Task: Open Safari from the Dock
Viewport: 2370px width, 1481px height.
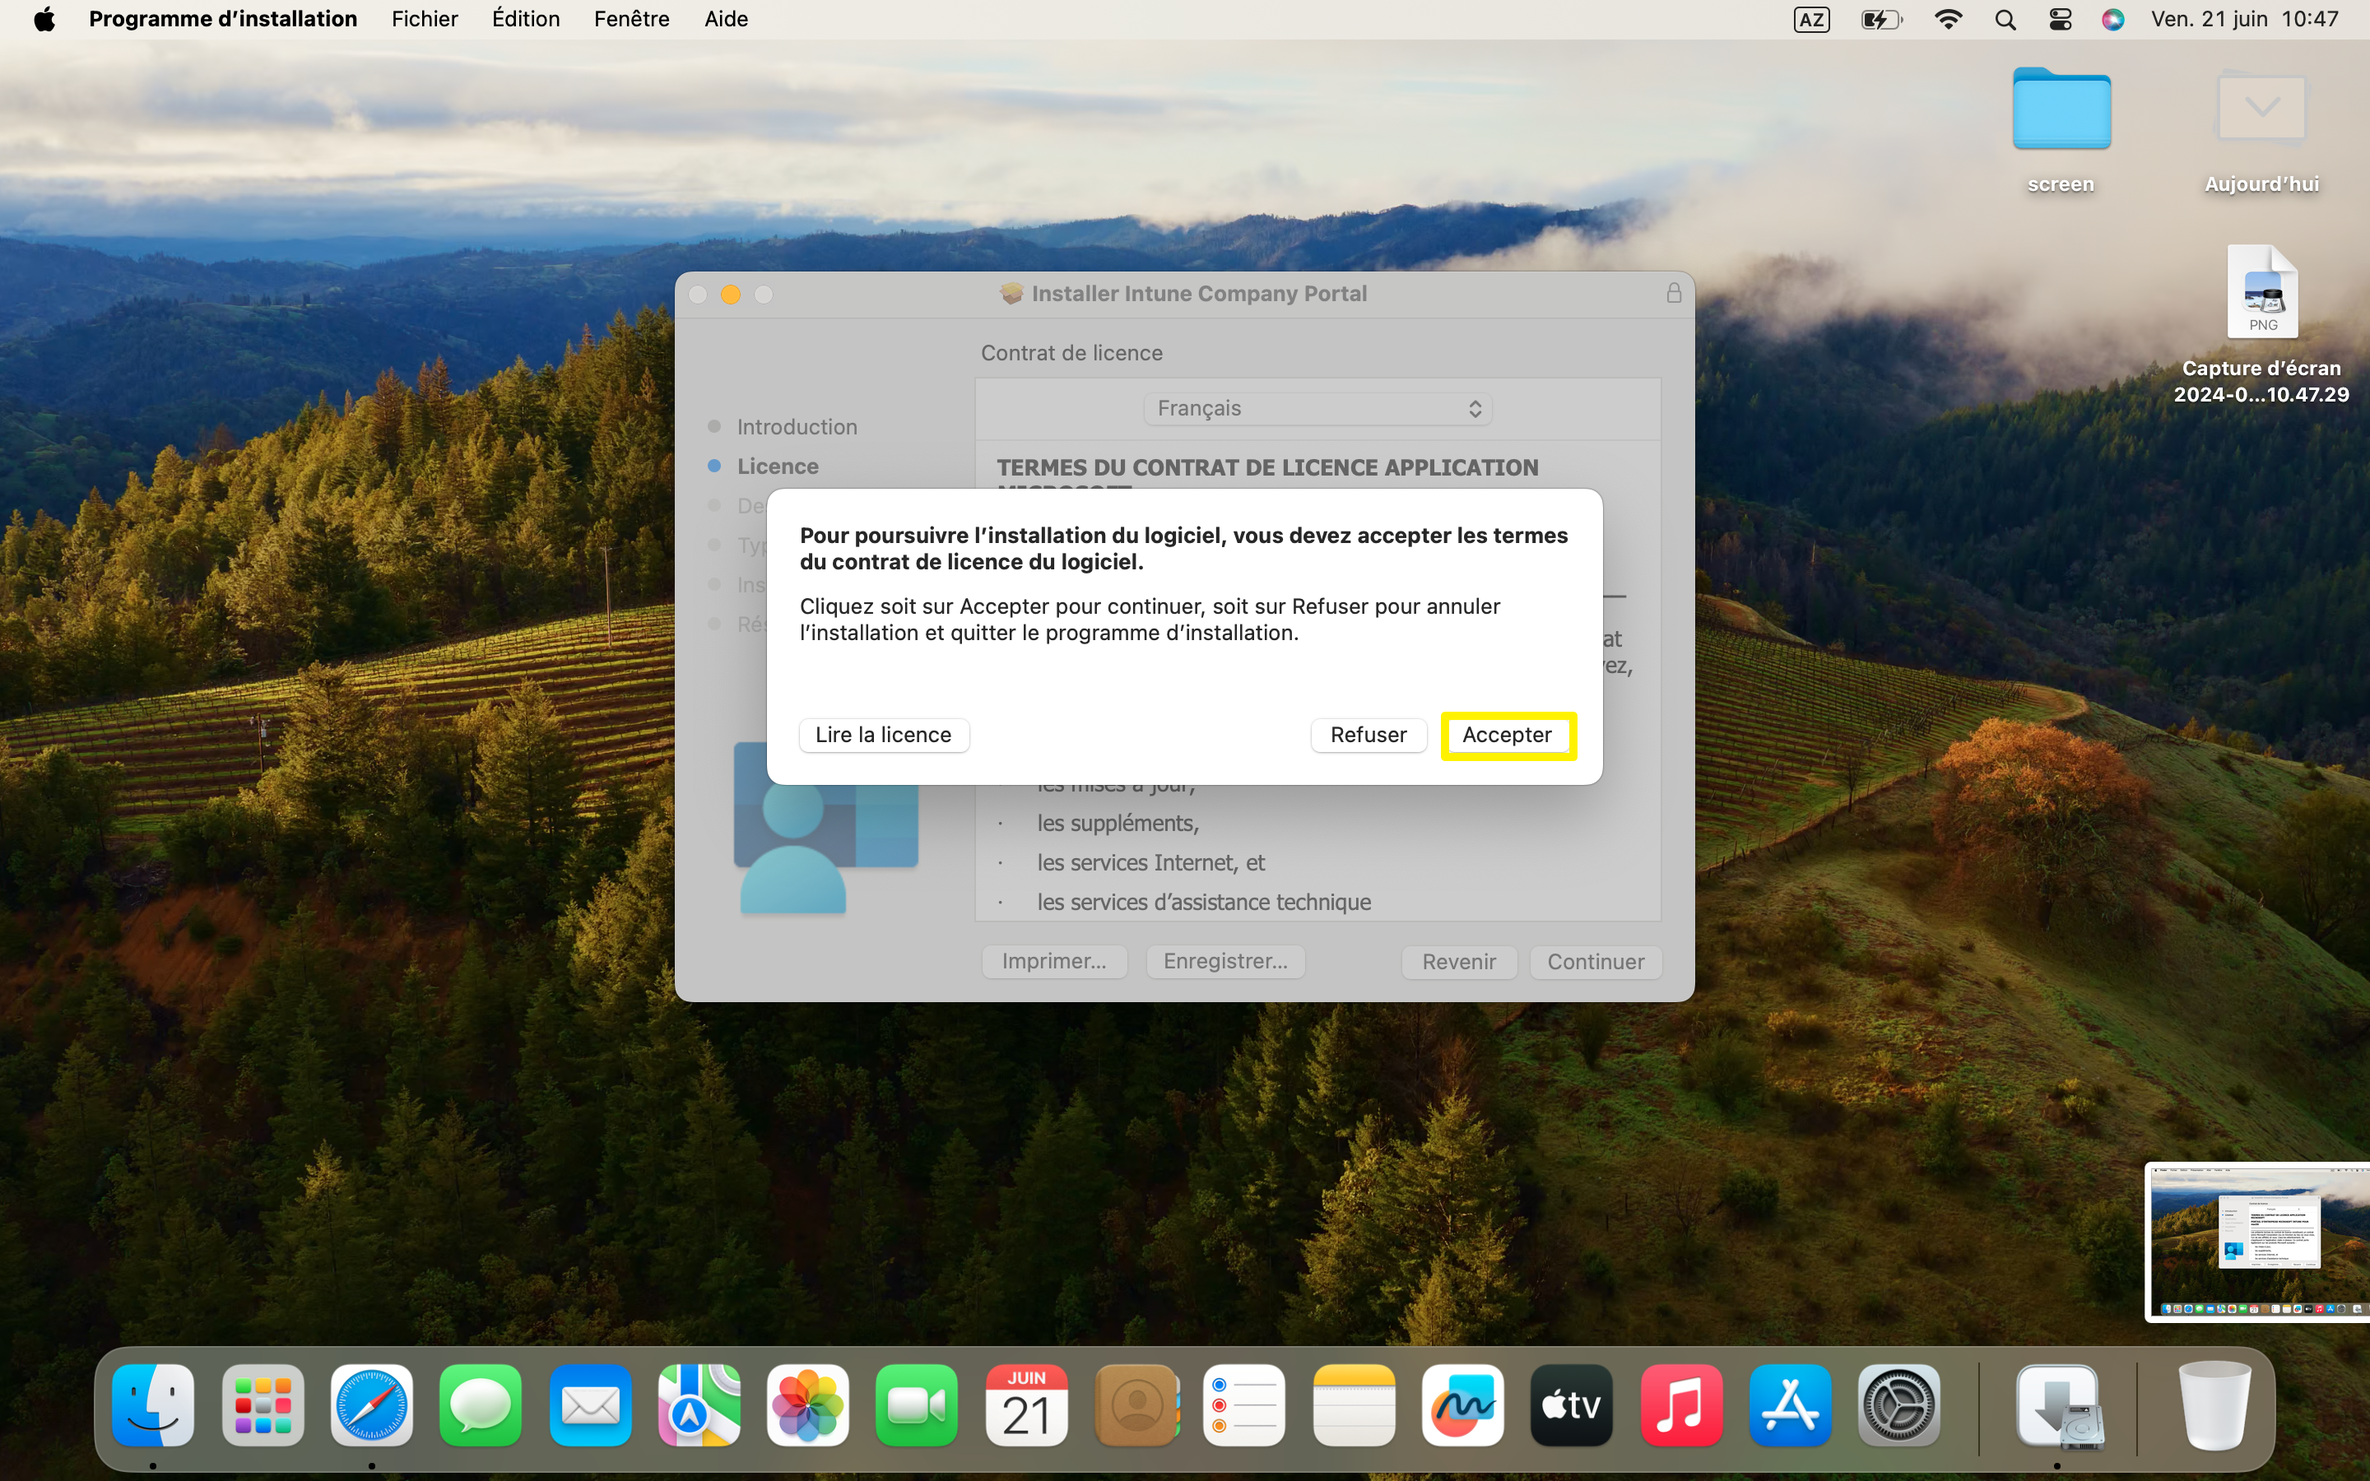Action: pos(371,1405)
